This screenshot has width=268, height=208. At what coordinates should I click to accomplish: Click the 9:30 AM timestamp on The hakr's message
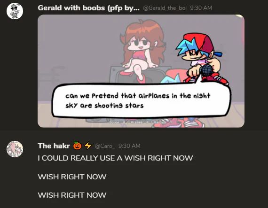[x=129, y=146]
